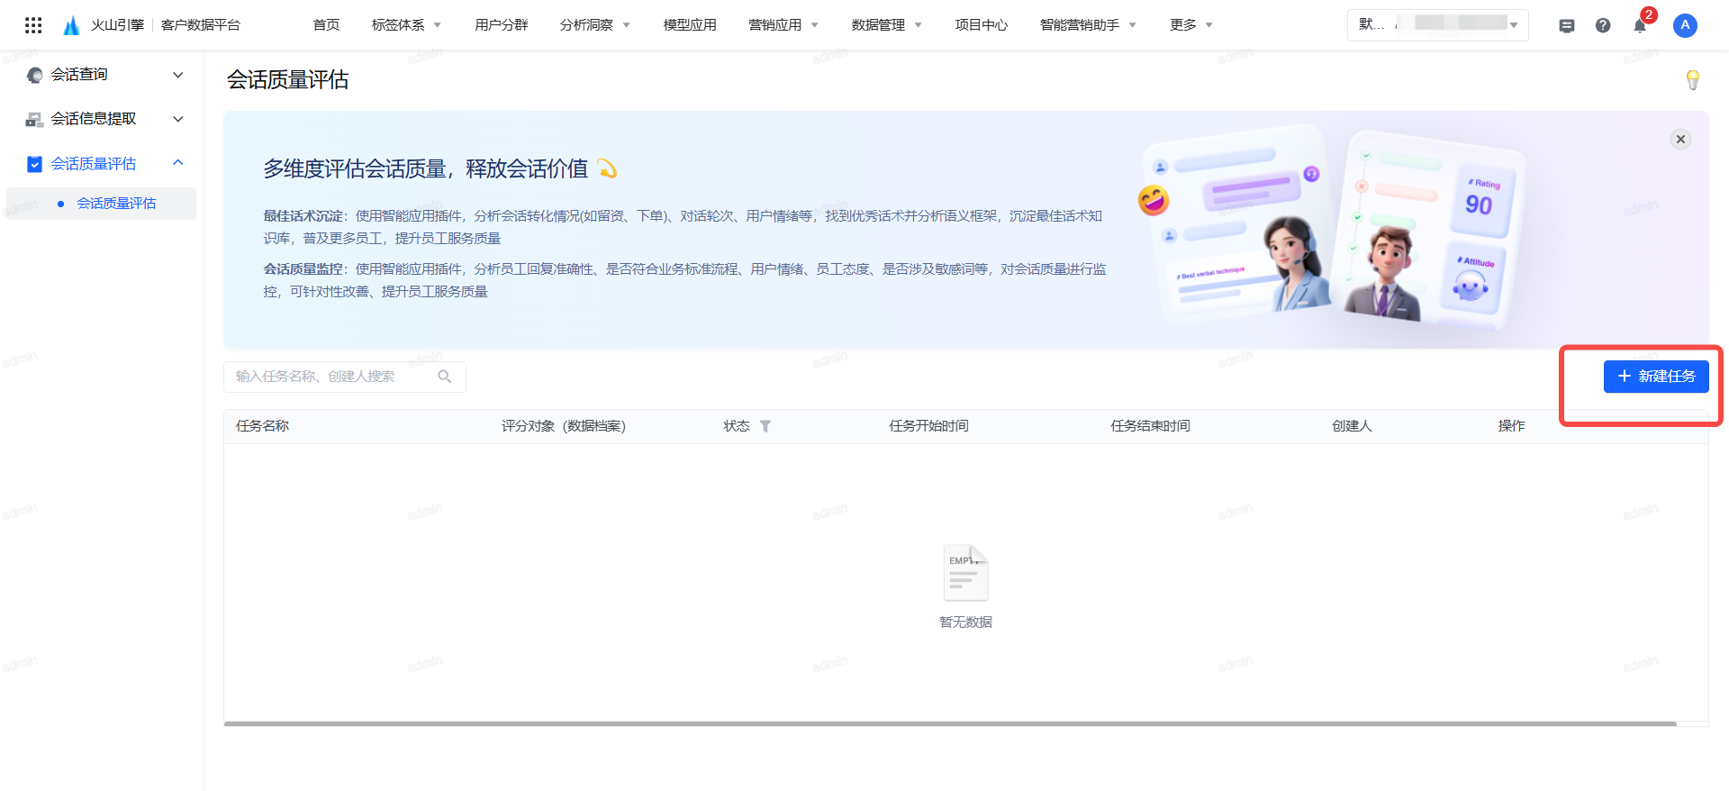Go to the 用户分群 menu

[501, 25]
